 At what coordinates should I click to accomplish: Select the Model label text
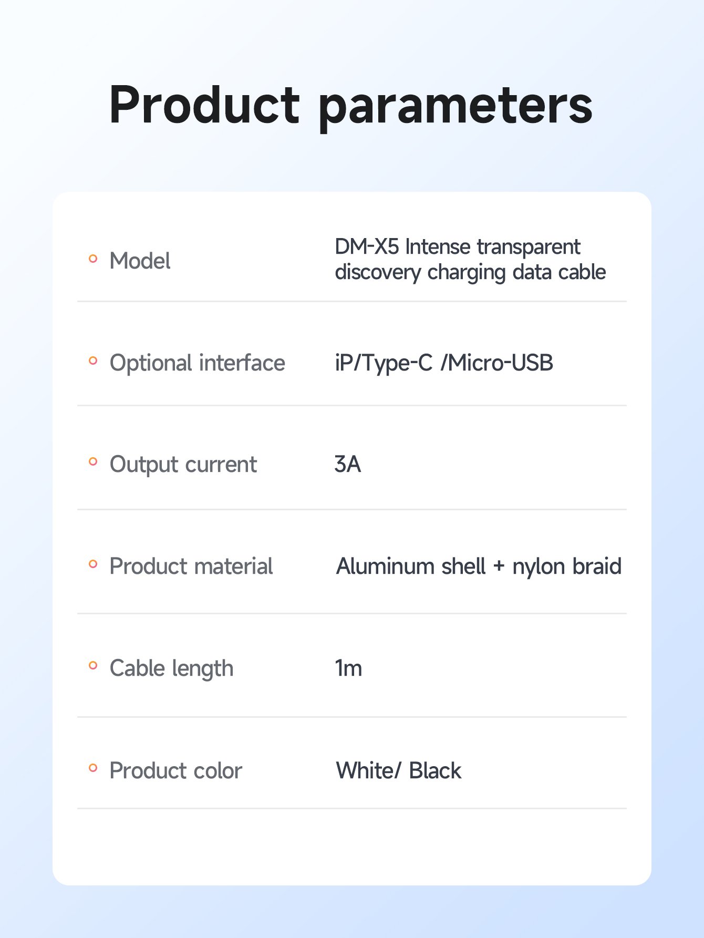click(140, 261)
